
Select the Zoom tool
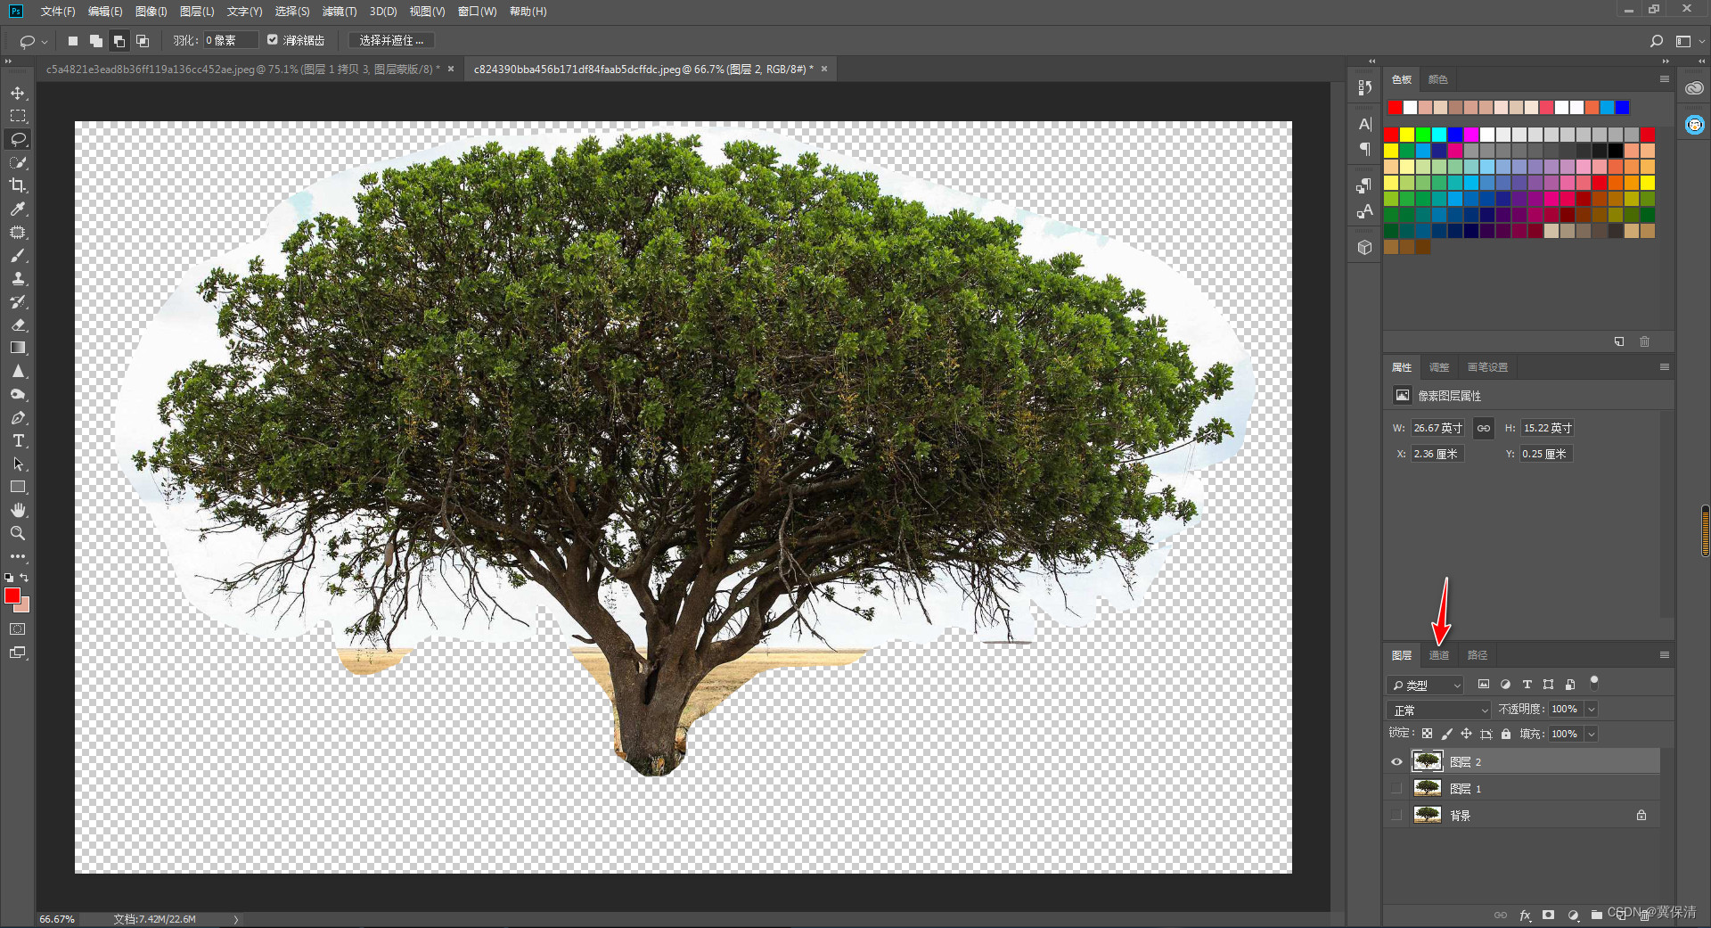(18, 533)
